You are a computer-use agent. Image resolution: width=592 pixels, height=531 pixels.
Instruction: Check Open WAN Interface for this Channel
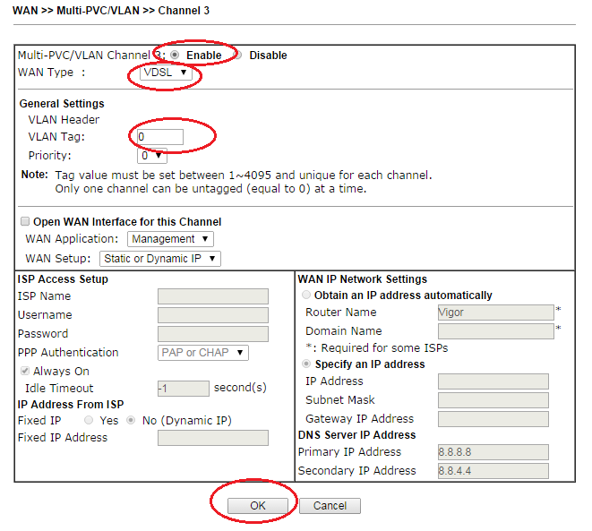click(25, 221)
